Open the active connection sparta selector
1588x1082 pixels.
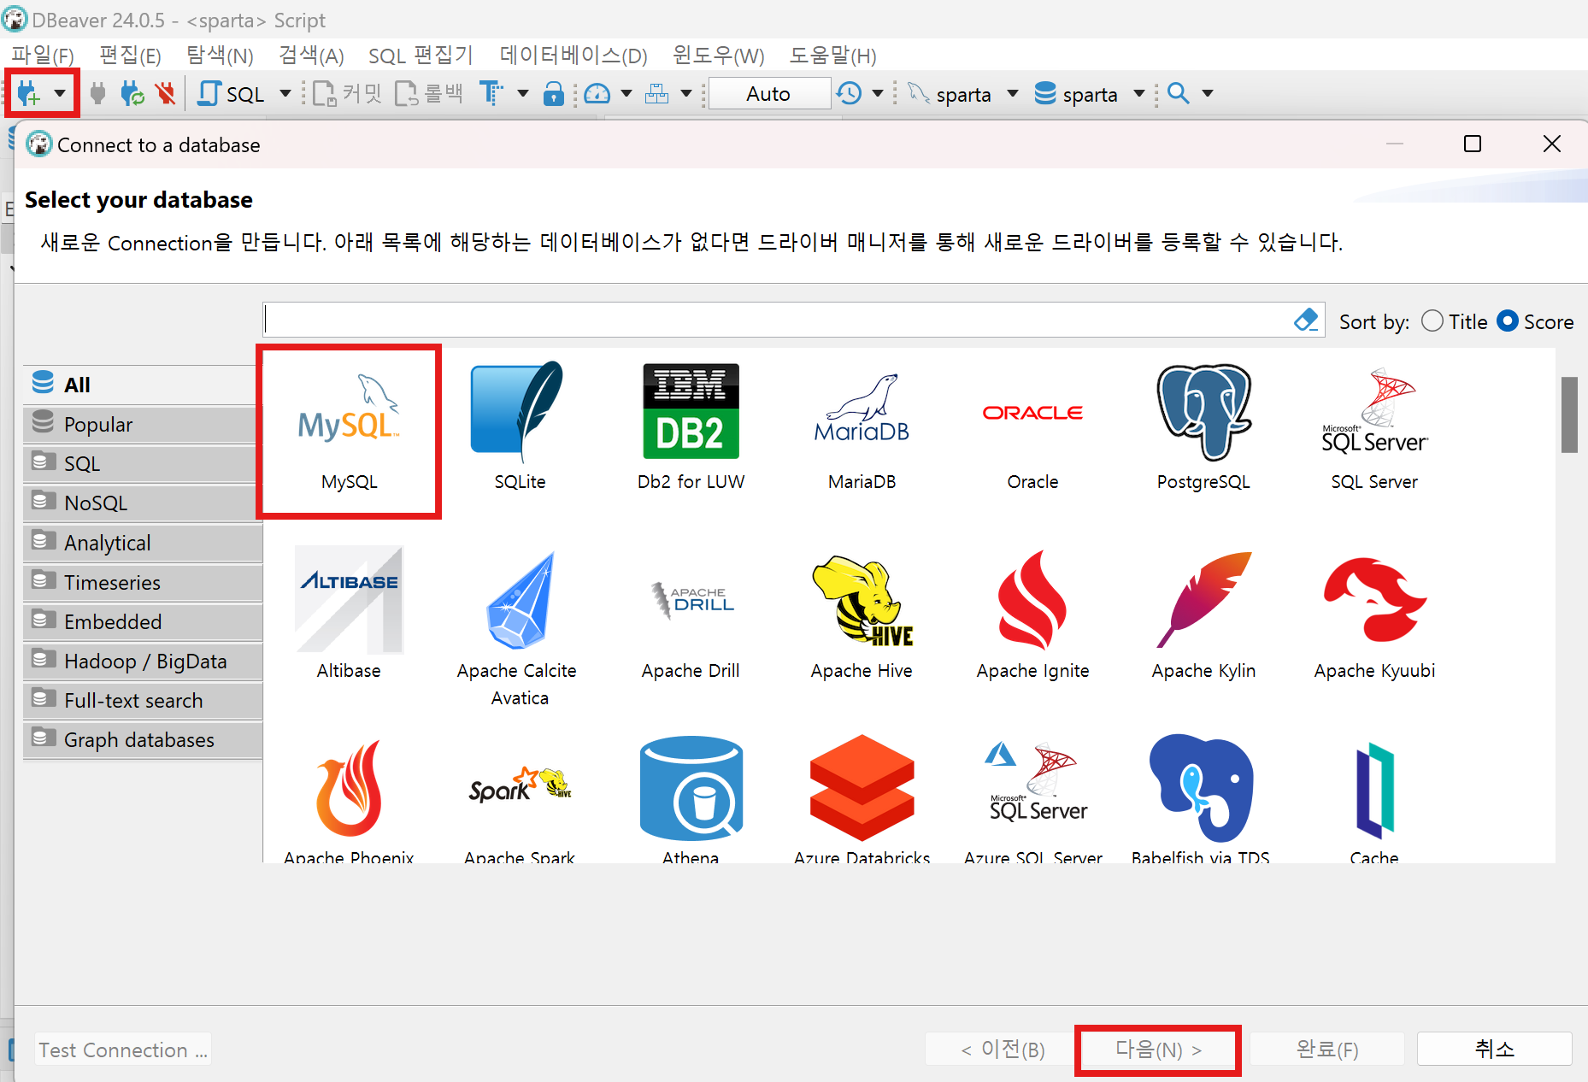pyautogui.click(x=963, y=93)
